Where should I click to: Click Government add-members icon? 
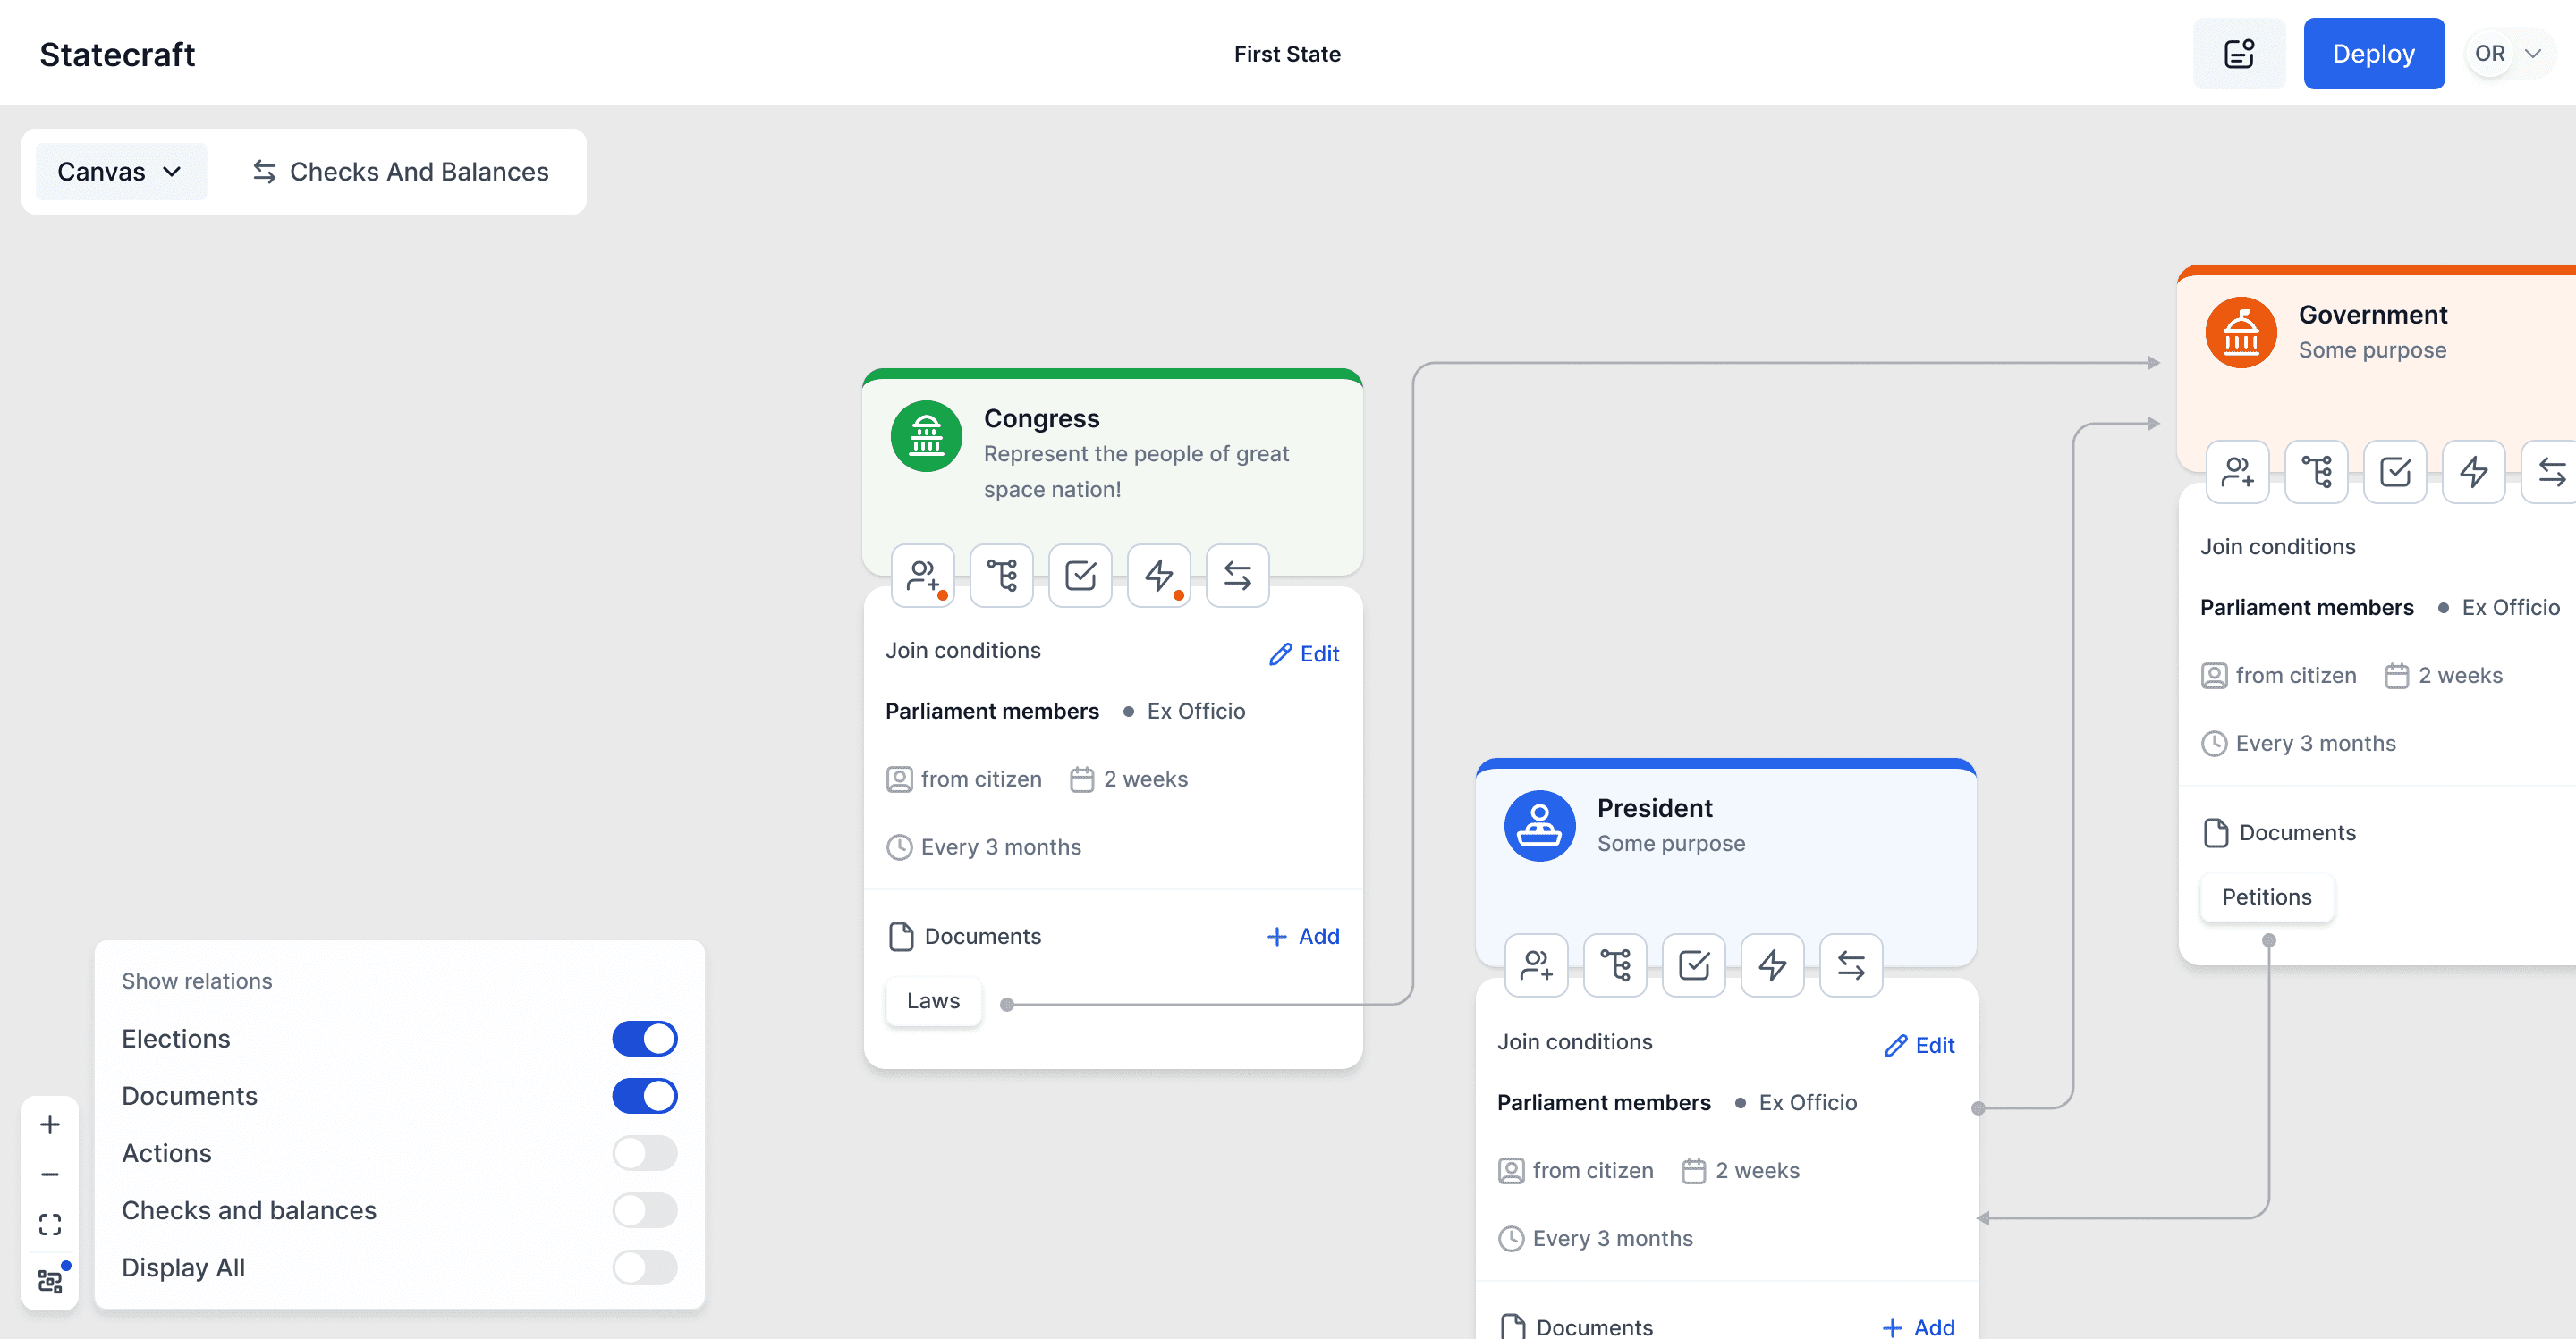pos(2237,472)
